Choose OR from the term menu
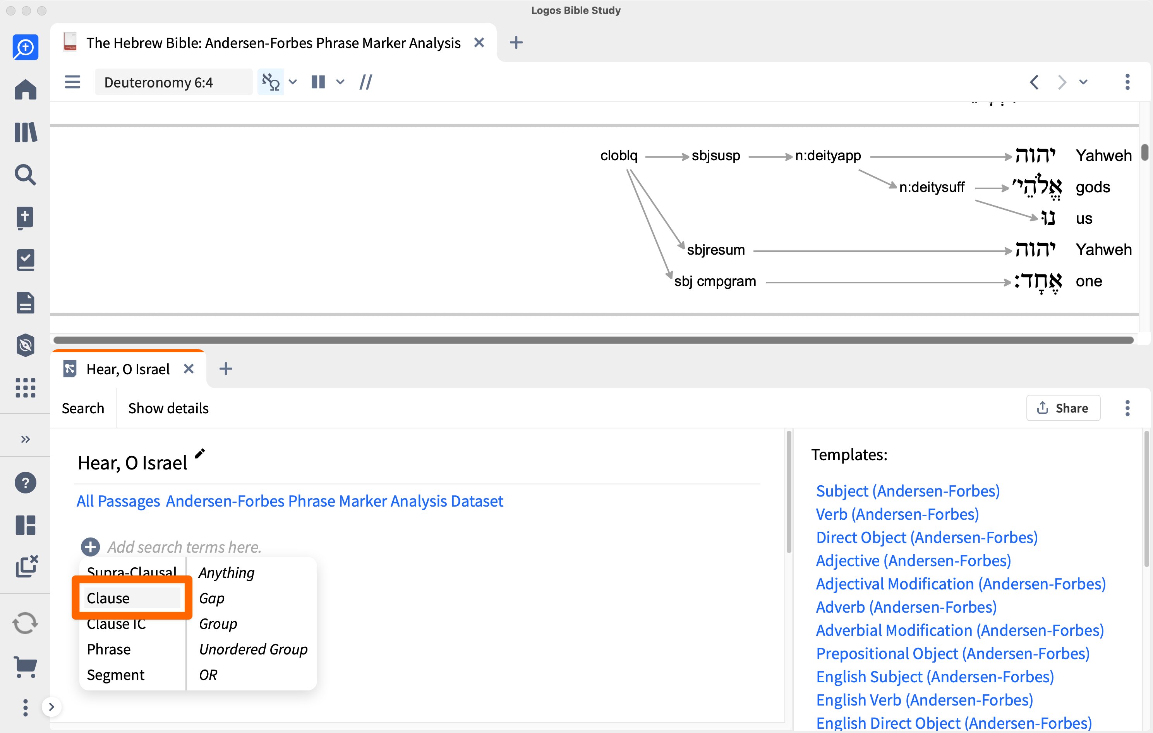 [x=208, y=675]
